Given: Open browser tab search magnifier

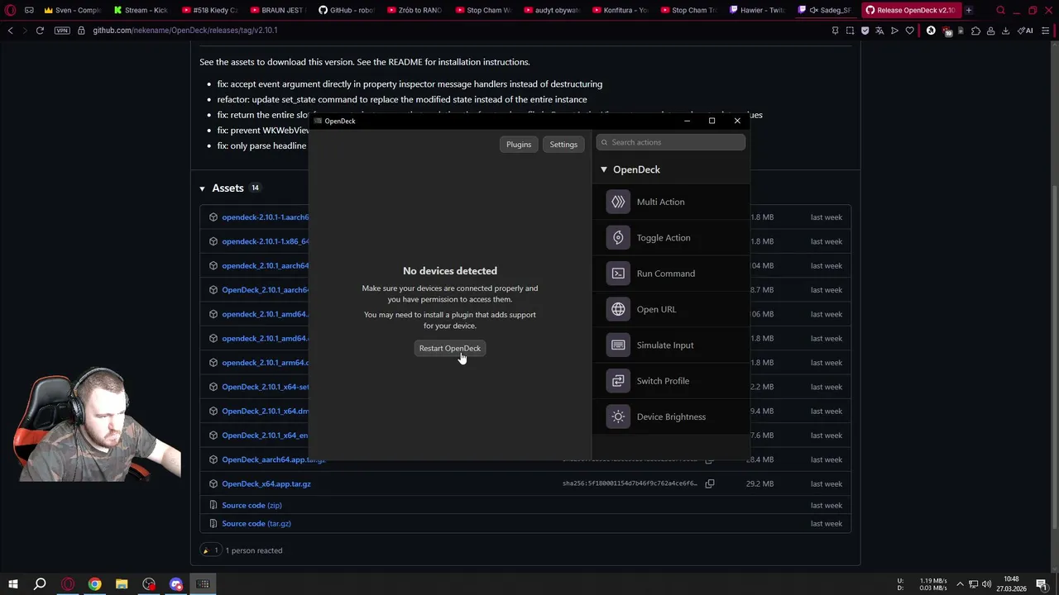Looking at the screenshot, I should (x=1000, y=10).
